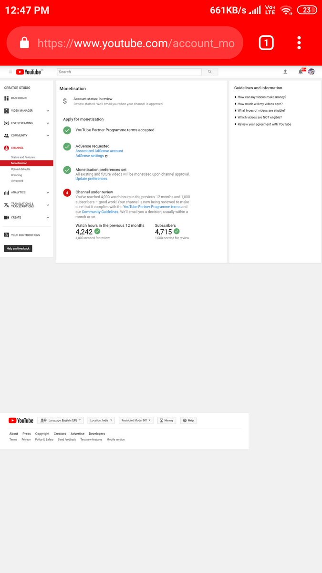Expand the Video Manager section
This screenshot has height=573, width=322.
coord(27,111)
